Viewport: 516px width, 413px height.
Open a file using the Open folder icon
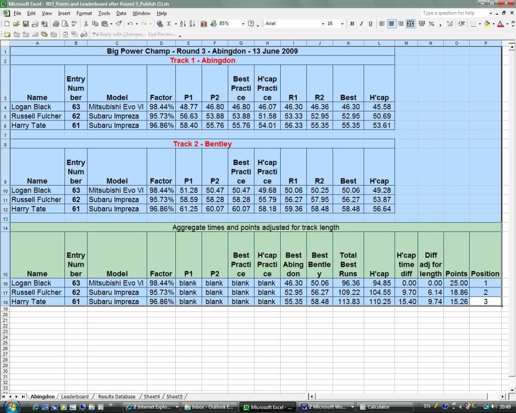point(16,24)
